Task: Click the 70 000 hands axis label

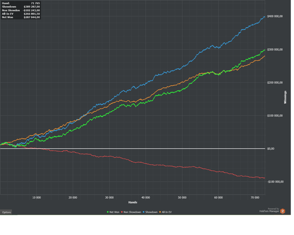Action: tap(255, 198)
